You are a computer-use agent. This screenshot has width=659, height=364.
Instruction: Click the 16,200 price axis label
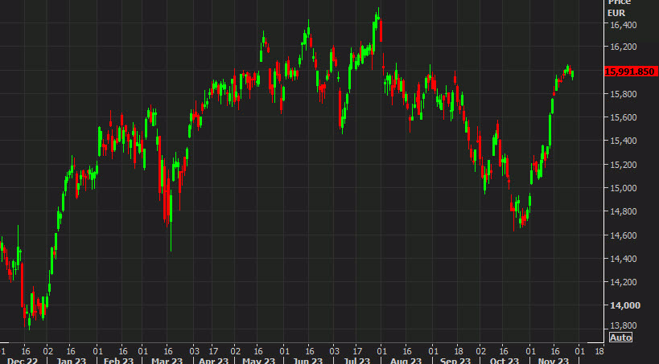click(624, 47)
